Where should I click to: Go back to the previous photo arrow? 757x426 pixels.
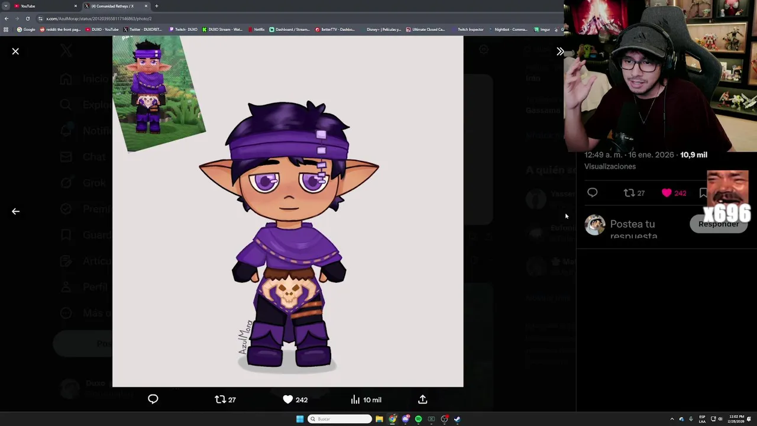tap(15, 211)
